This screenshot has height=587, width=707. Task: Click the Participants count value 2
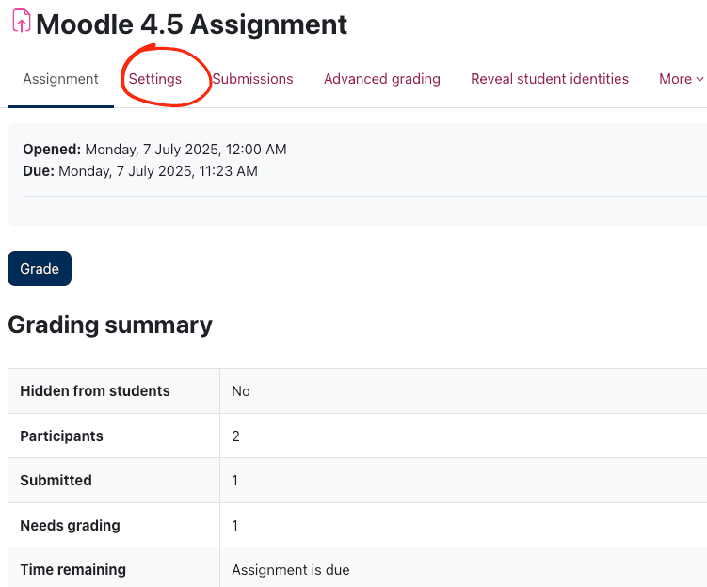coord(236,436)
